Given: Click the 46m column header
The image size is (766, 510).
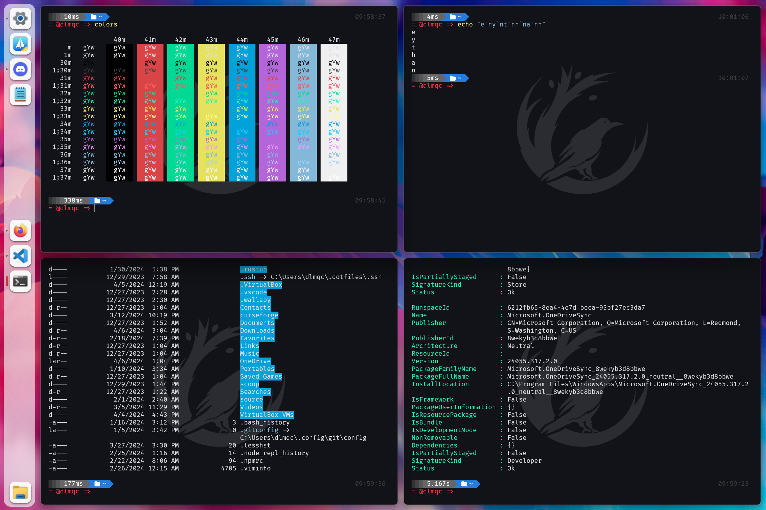Looking at the screenshot, I should (303, 40).
